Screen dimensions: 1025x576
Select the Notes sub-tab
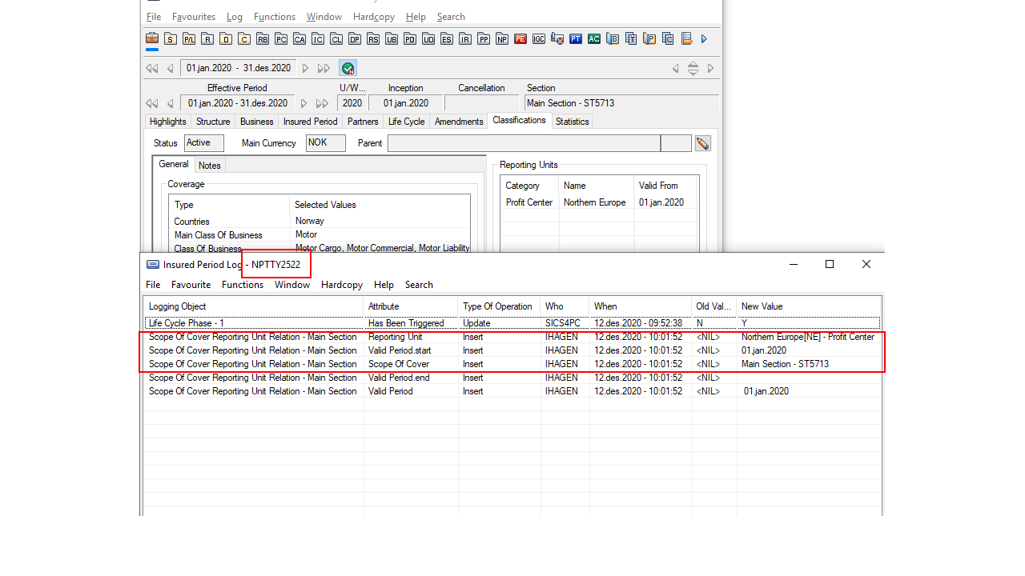click(210, 166)
